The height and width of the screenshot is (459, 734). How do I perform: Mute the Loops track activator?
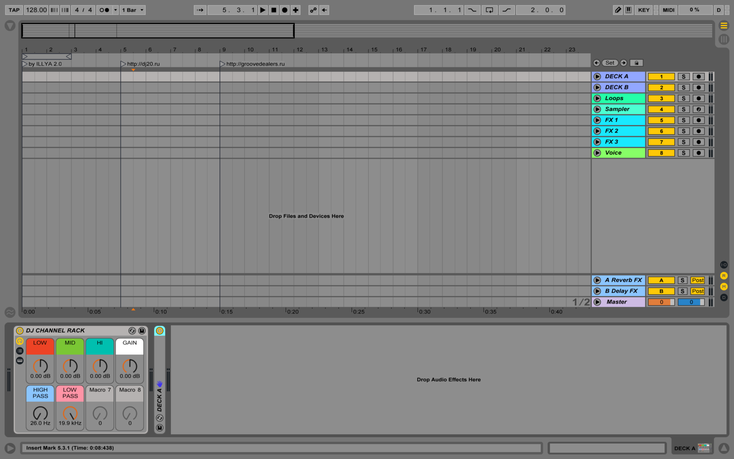coord(661,98)
